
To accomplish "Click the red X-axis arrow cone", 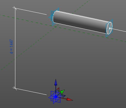I will (70, 99).
